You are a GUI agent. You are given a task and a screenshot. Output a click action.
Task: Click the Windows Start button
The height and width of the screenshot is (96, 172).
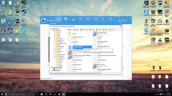point(2,94)
